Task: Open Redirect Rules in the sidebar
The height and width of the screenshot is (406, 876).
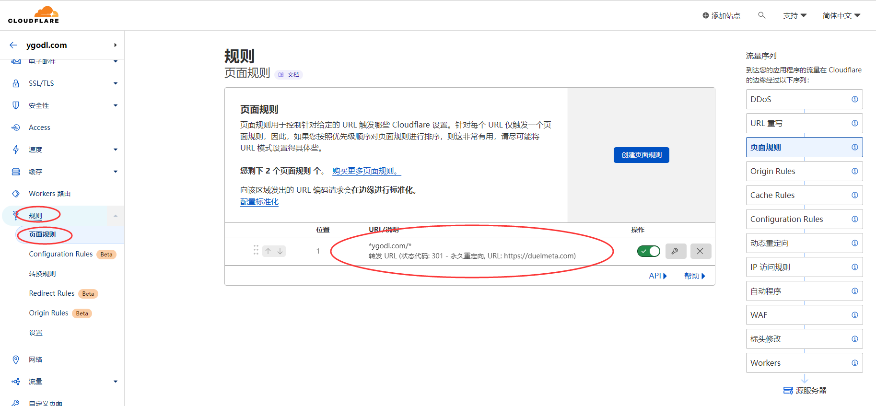Action: click(x=52, y=293)
